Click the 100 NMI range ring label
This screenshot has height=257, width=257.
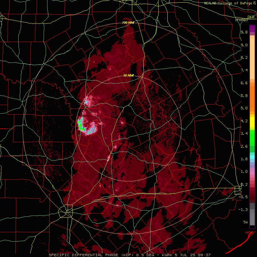pyautogui.click(x=128, y=23)
